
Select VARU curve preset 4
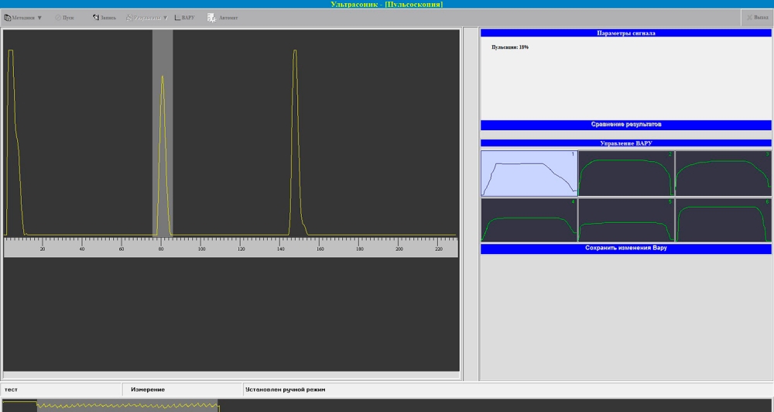529,220
